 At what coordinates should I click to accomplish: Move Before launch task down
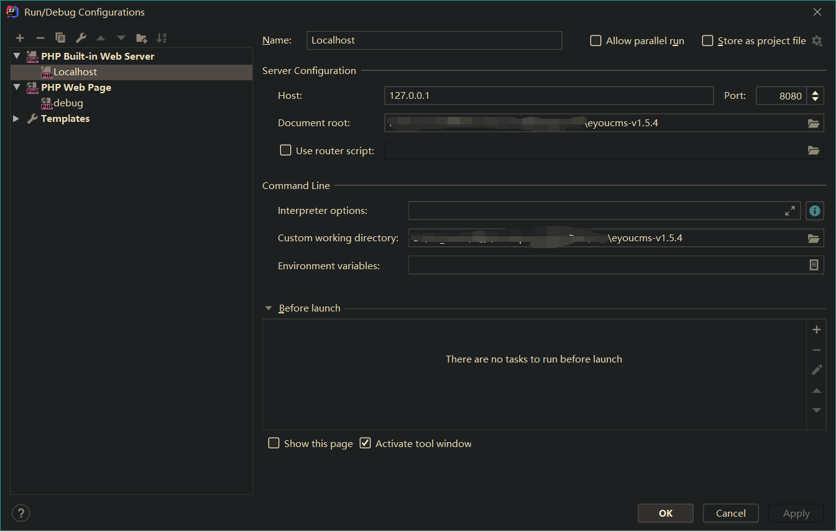[x=817, y=410]
